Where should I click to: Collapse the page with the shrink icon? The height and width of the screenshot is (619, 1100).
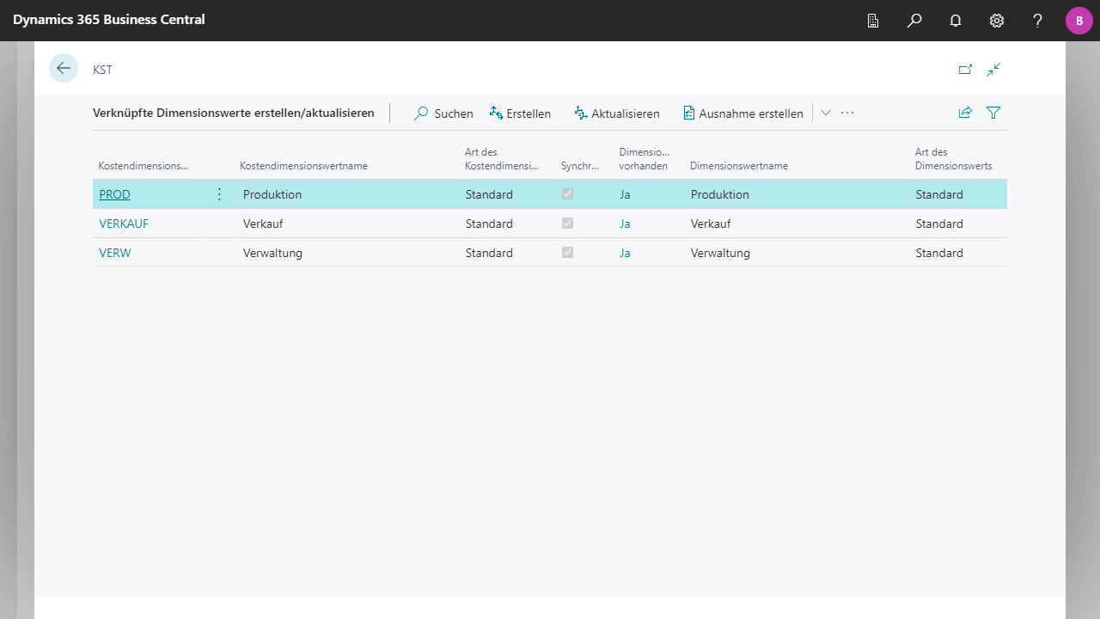pyautogui.click(x=993, y=70)
